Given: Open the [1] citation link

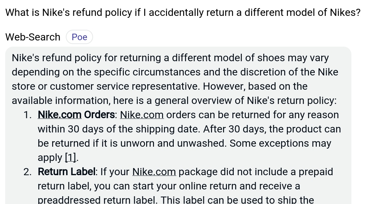Looking at the screenshot, I should [x=70, y=157].
